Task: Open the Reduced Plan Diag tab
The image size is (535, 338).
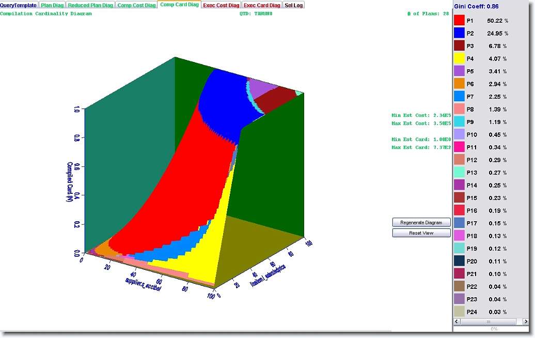Action: click(x=90, y=5)
